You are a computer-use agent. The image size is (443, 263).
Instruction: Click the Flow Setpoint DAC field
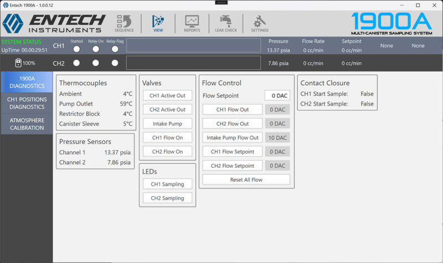276,96
